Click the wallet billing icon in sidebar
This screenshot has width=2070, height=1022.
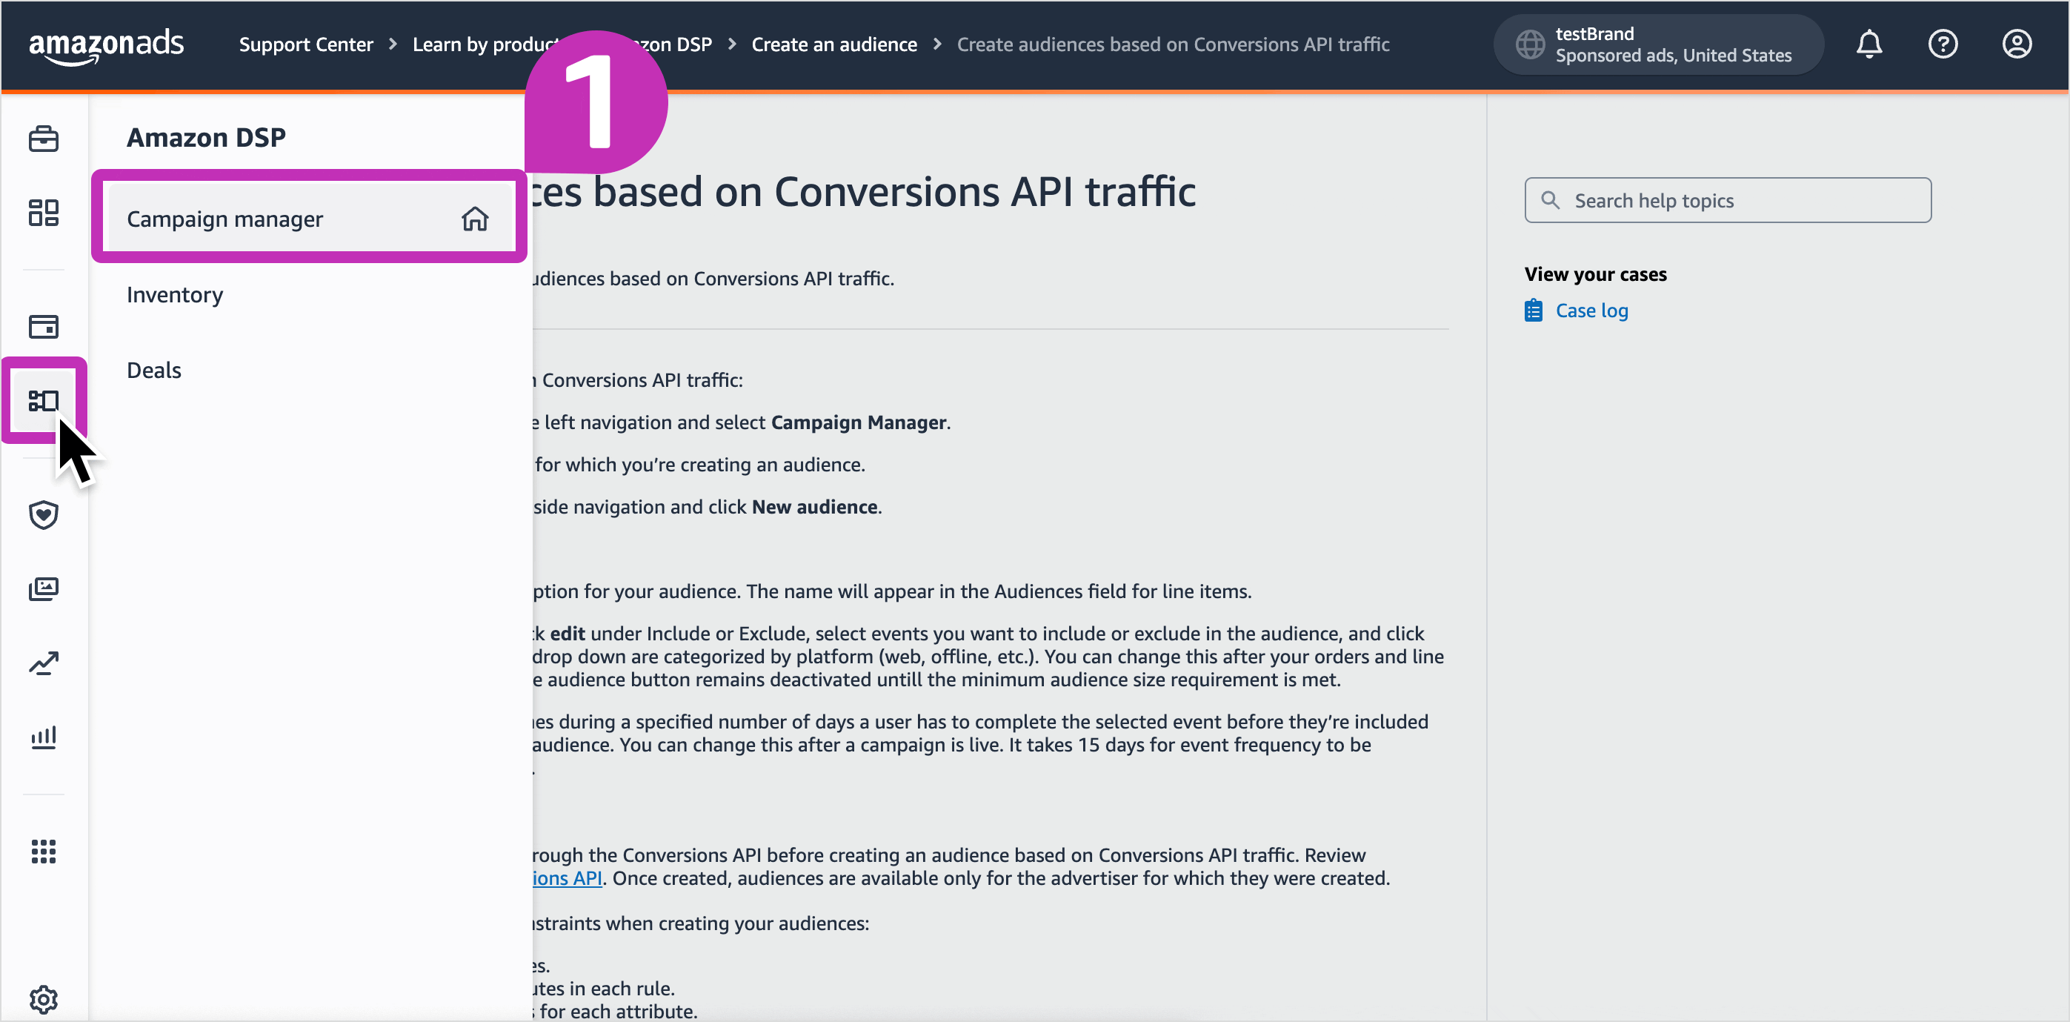(44, 326)
